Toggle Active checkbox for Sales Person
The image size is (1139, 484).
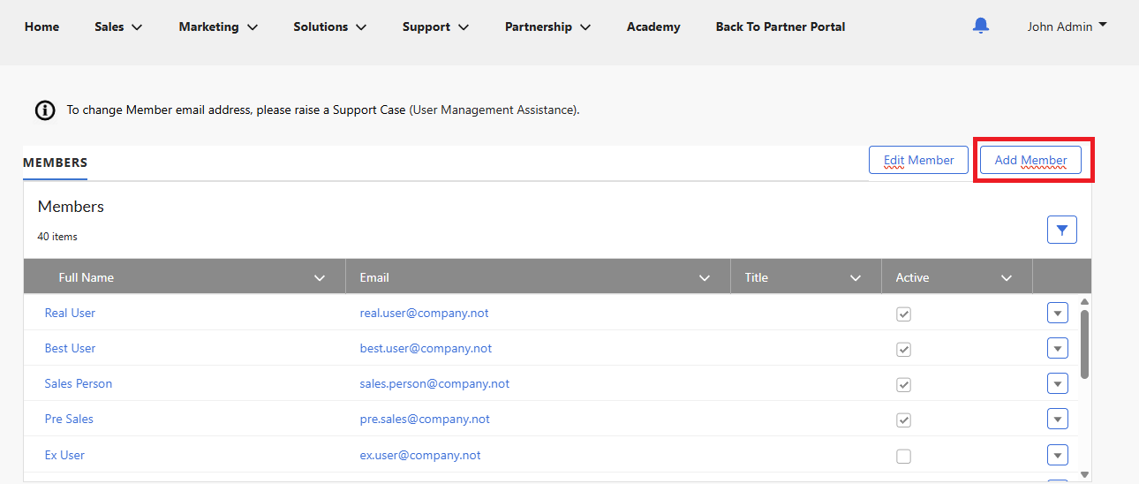(x=903, y=384)
